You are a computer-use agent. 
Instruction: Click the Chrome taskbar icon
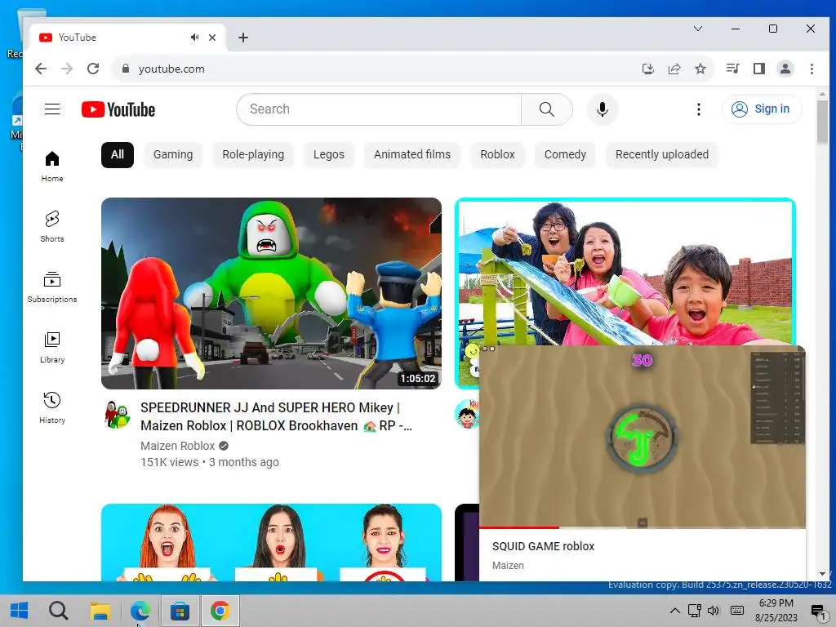pos(220,611)
